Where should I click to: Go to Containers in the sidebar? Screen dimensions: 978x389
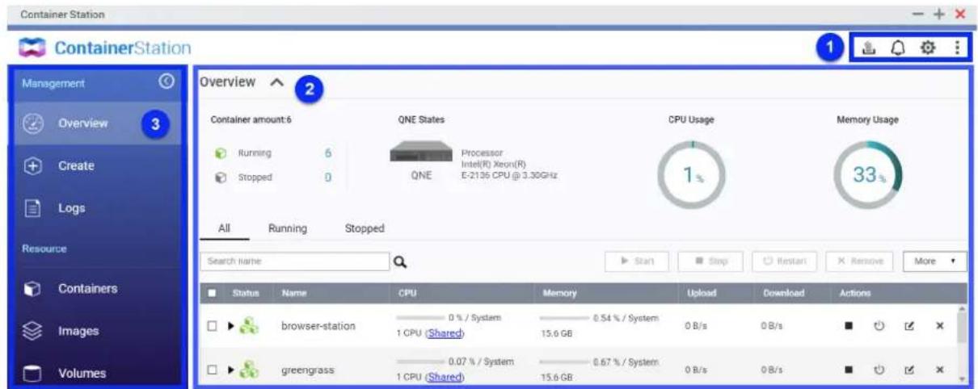[x=98, y=288]
